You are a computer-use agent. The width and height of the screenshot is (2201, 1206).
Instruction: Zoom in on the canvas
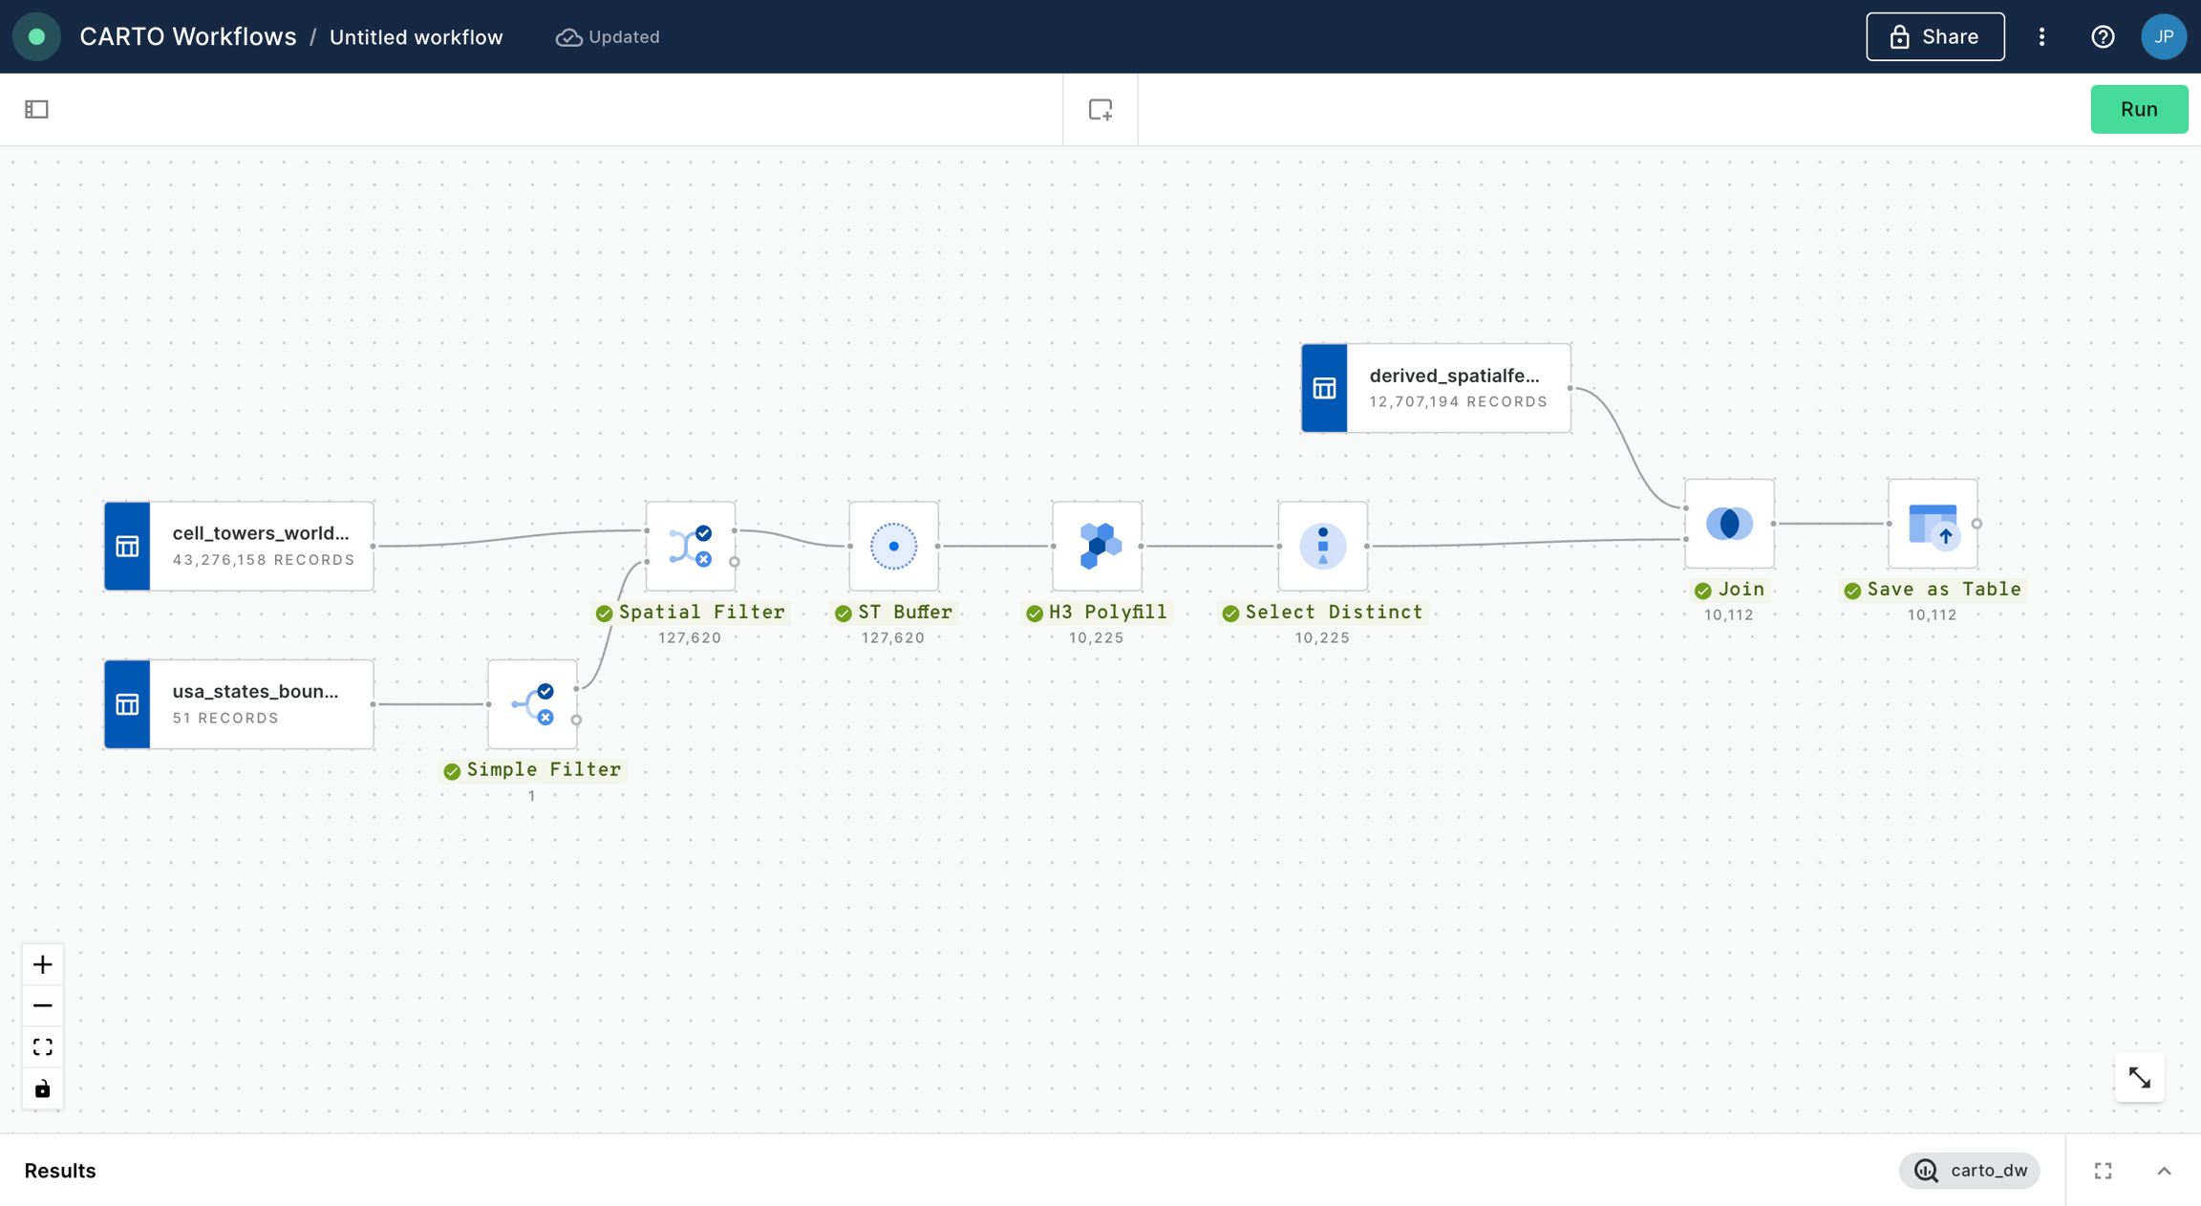42,964
